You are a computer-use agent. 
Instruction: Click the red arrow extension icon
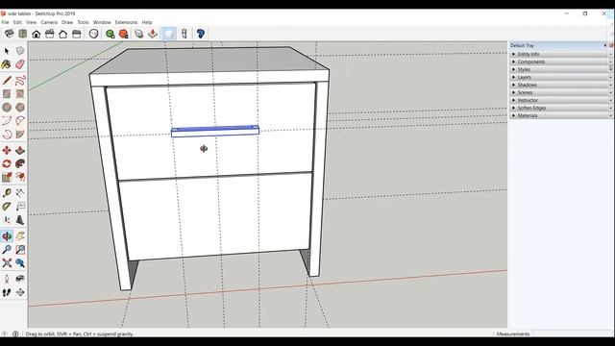pyautogui.click(x=153, y=35)
